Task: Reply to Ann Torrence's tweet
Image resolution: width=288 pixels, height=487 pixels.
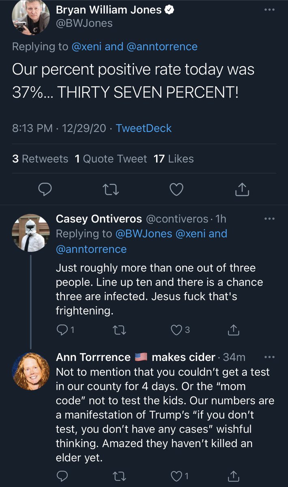Action: [x=62, y=475]
